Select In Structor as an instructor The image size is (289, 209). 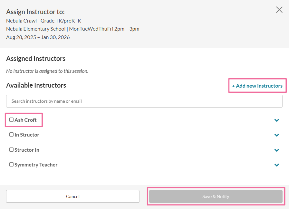tap(11, 134)
